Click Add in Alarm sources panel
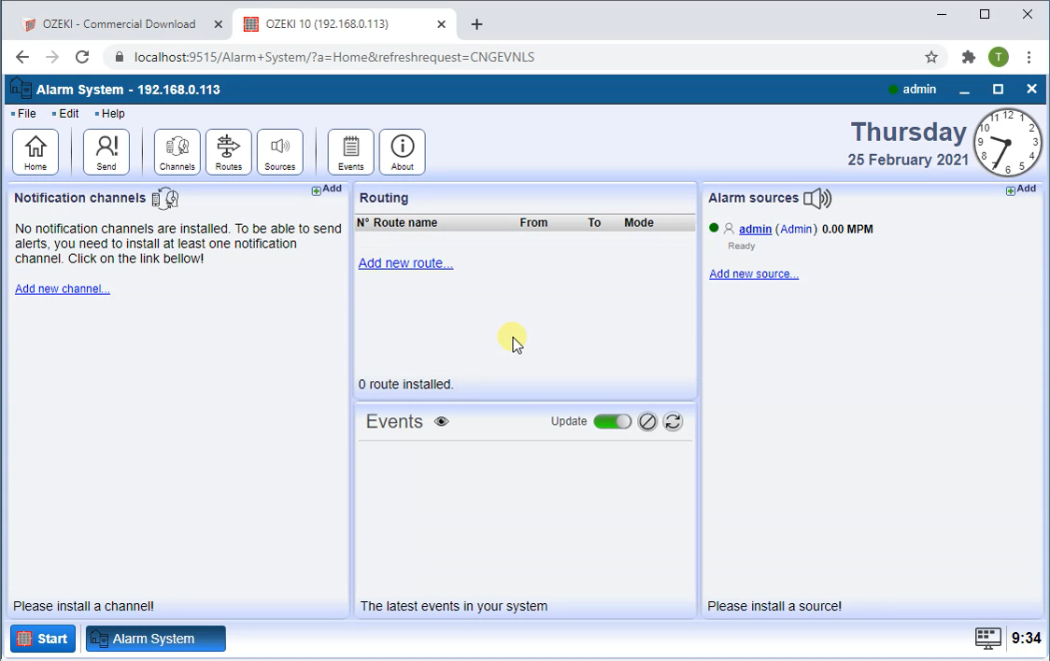Screen dimensions: 1050x661 click(1021, 190)
